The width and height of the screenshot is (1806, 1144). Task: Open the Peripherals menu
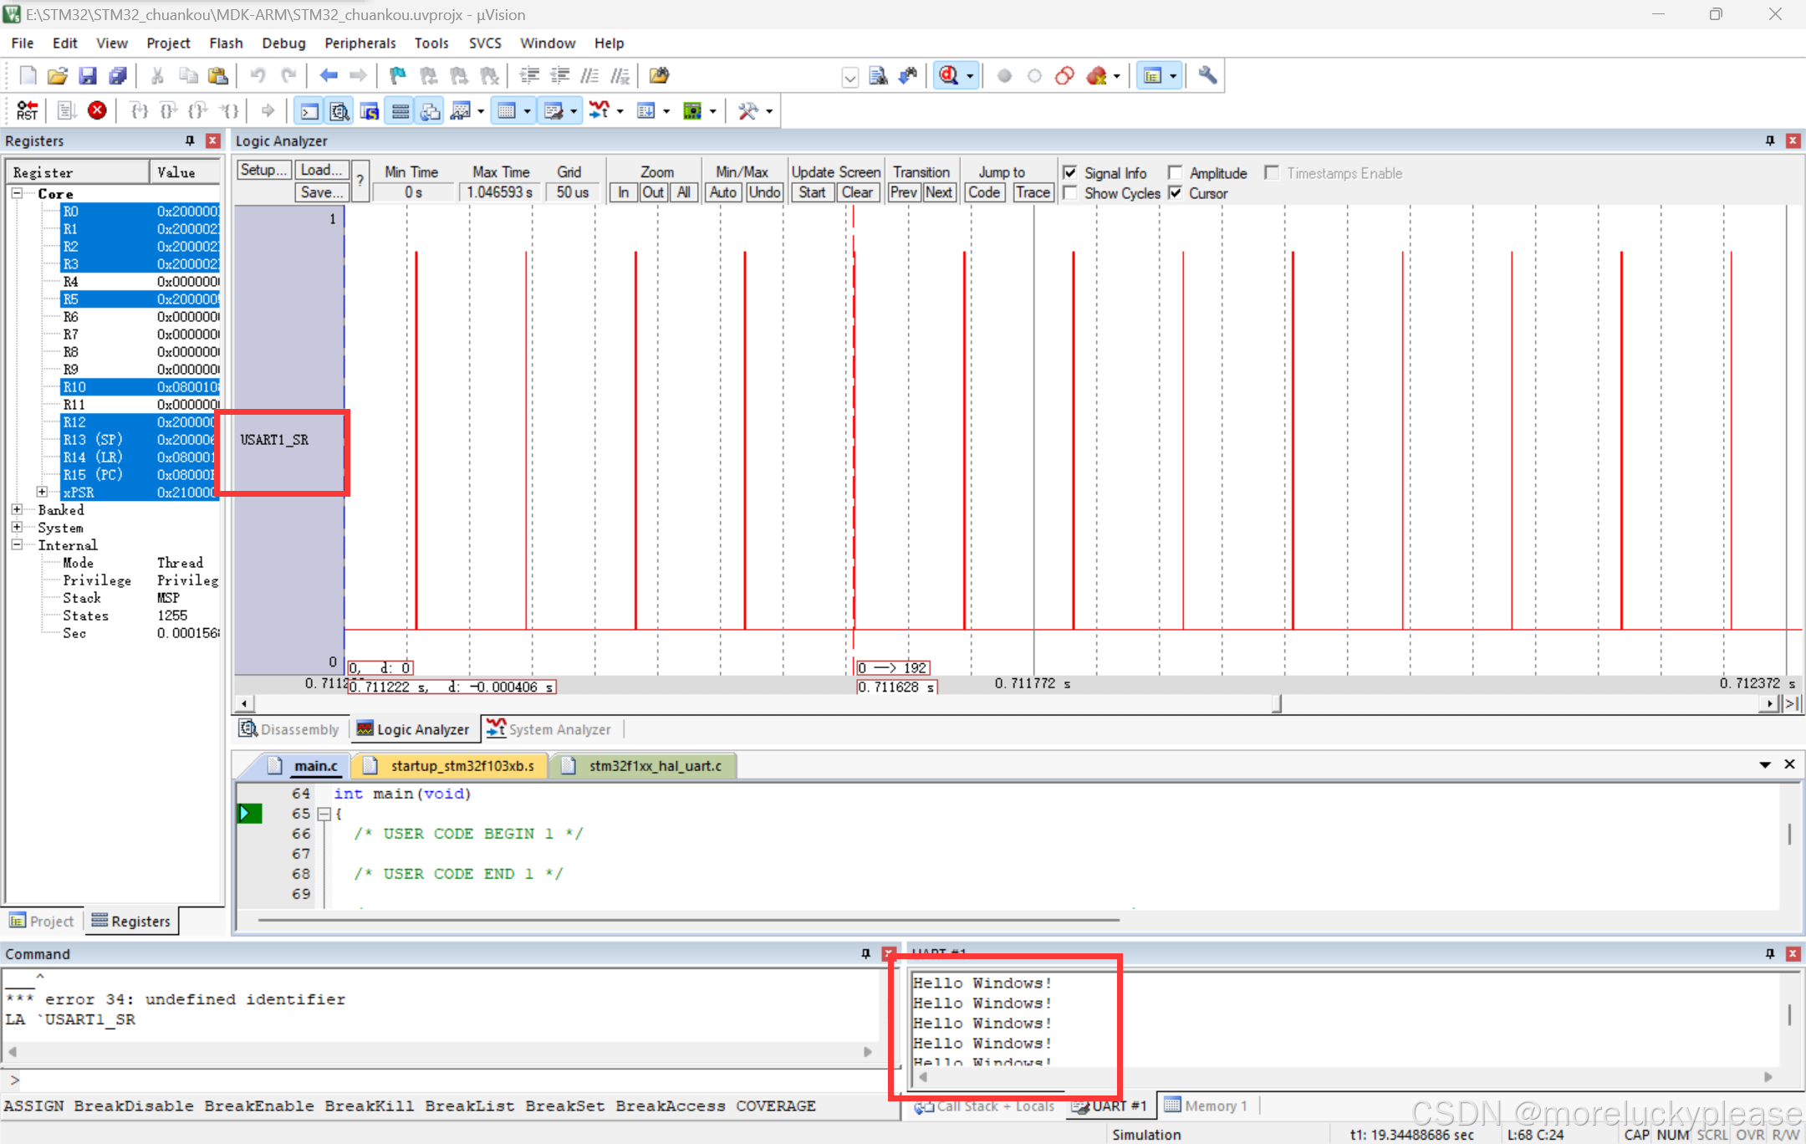click(360, 43)
